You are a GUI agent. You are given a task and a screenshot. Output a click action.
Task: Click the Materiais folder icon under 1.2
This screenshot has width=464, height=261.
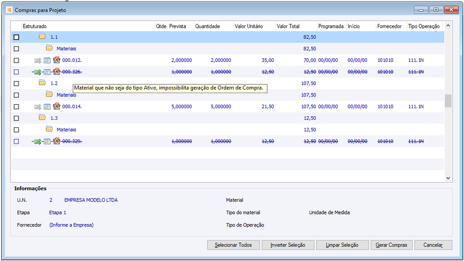tap(49, 94)
